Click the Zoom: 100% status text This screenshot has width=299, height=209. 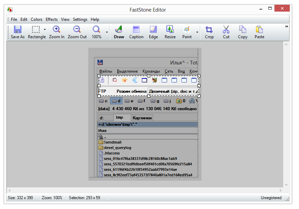pyautogui.click(x=52, y=198)
